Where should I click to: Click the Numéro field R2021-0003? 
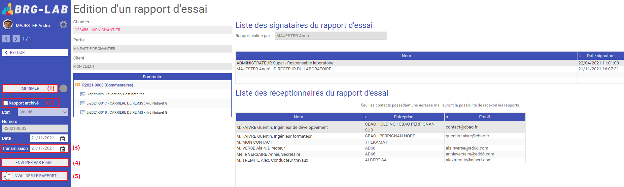(x=35, y=129)
